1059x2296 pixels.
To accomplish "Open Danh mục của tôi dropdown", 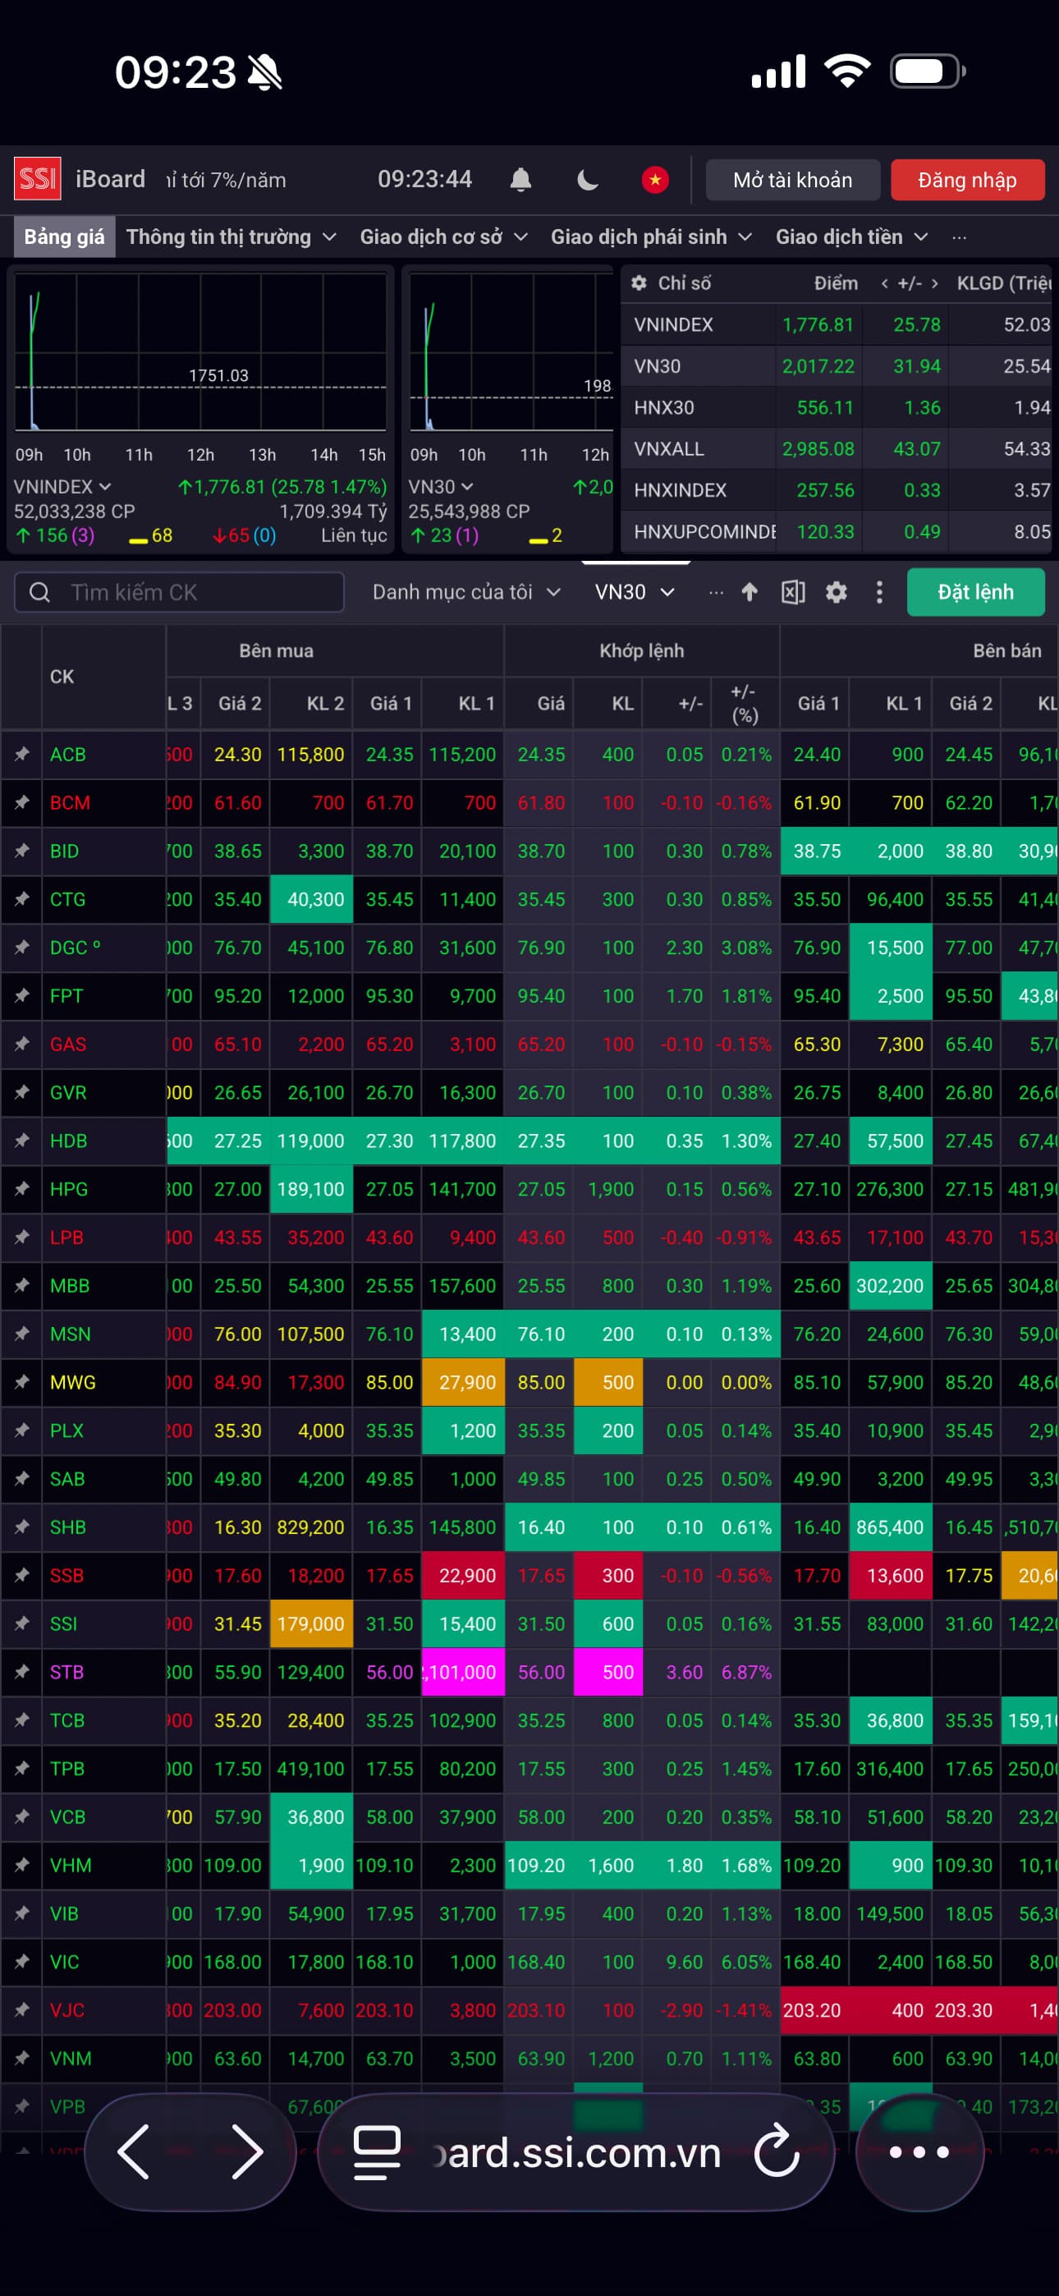I will tap(466, 593).
